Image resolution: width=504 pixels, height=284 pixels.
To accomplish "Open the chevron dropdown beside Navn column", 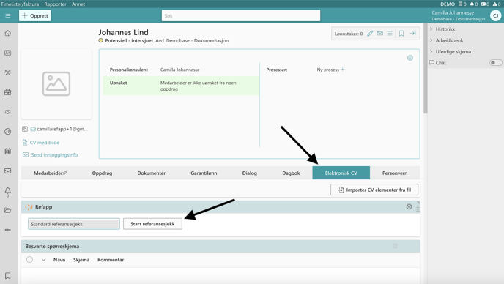I will click(x=44, y=260).
